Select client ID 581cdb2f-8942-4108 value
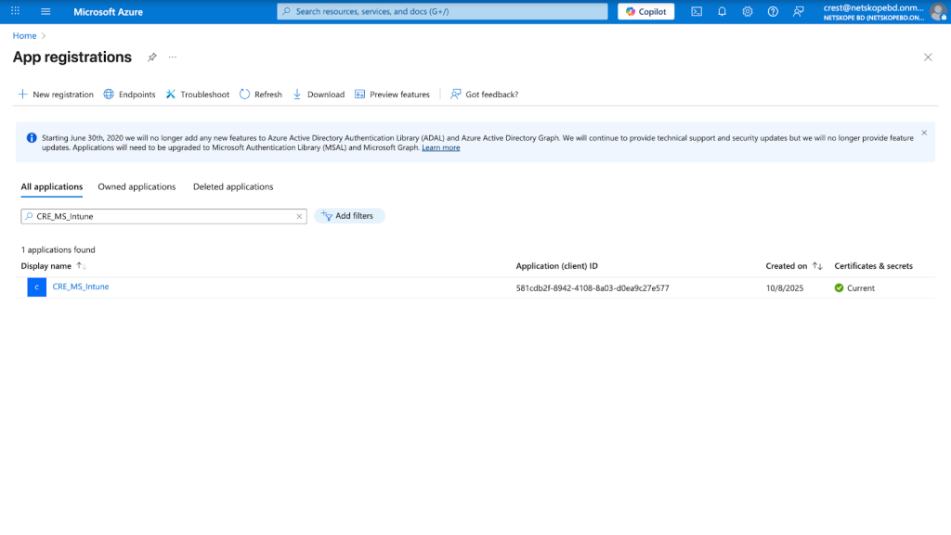Image resolution: width=951 pixels, height=535 pixels. coord(593,288)
